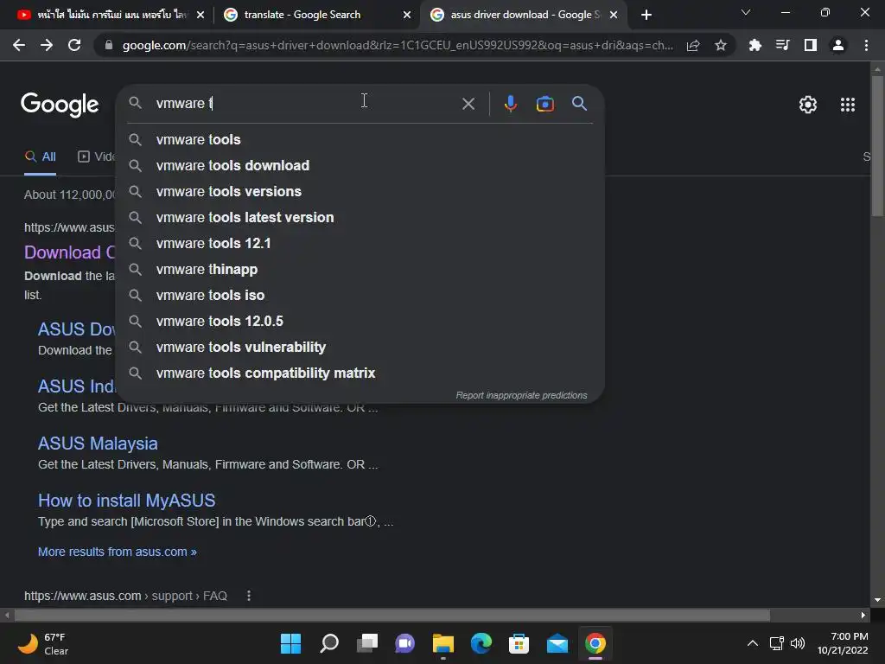Click the vertical scrollbar thumb
885x664 pixels.
pyautogui.click(x=876, y=145)
